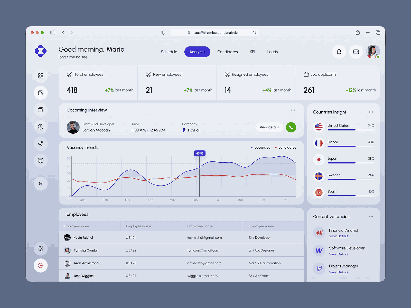Click employee ID #E422
The image size is (411, 308).
pos(131,251)
